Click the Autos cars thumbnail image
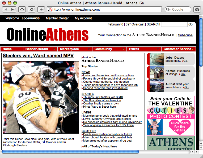Image resolution: width=203 pixels, height=158 pixels. click(157, 86)
